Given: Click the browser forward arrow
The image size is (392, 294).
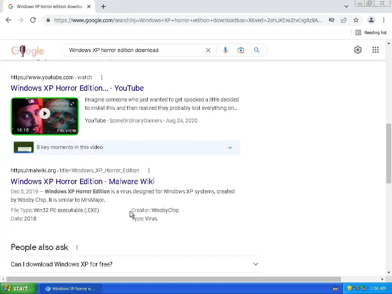Looking at the screenshot, I should (21, 20).
